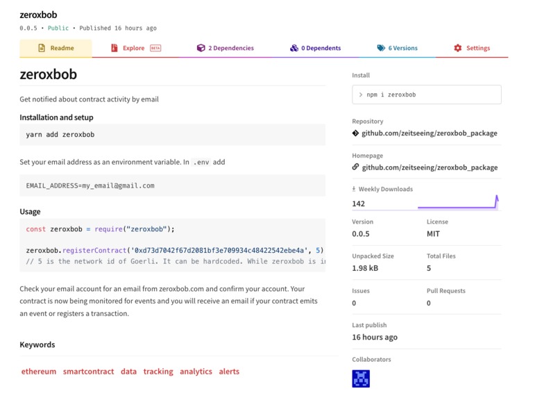
Task: Click the MIT license value
Action: pos(433,234)
